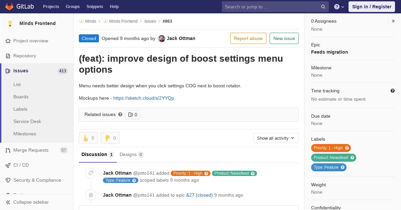
Task: Click the Report abuse button
Action: [248, 38]
